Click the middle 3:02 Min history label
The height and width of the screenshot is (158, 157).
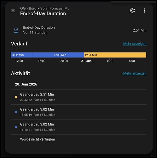[60, 55]
